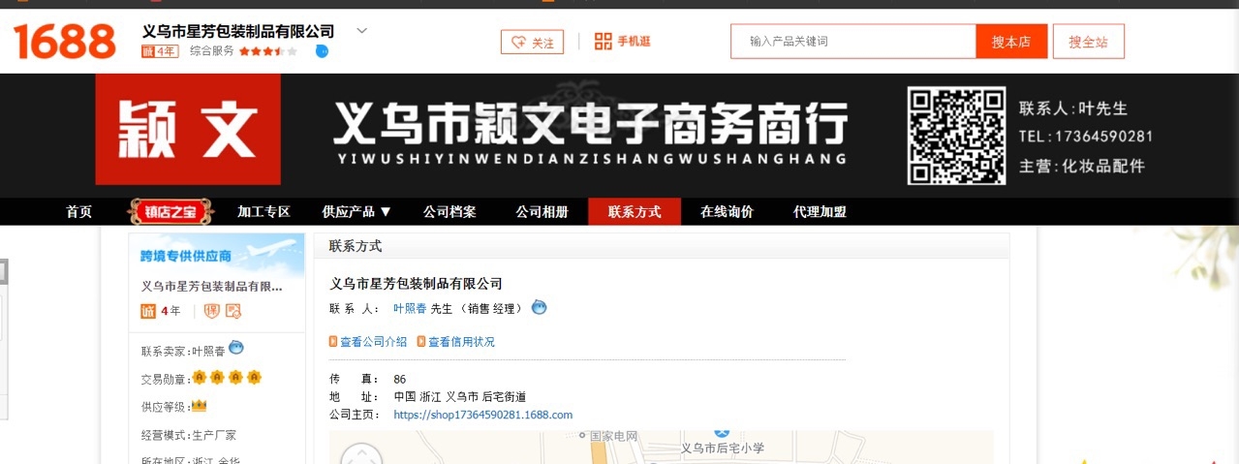Focus the 输入产品关键词 search field

point(853,42)
